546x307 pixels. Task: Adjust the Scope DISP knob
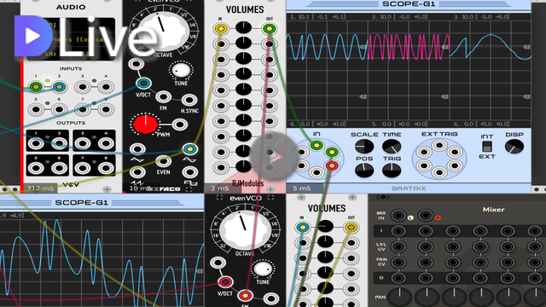pyautogui.click(x=514, y=147)
